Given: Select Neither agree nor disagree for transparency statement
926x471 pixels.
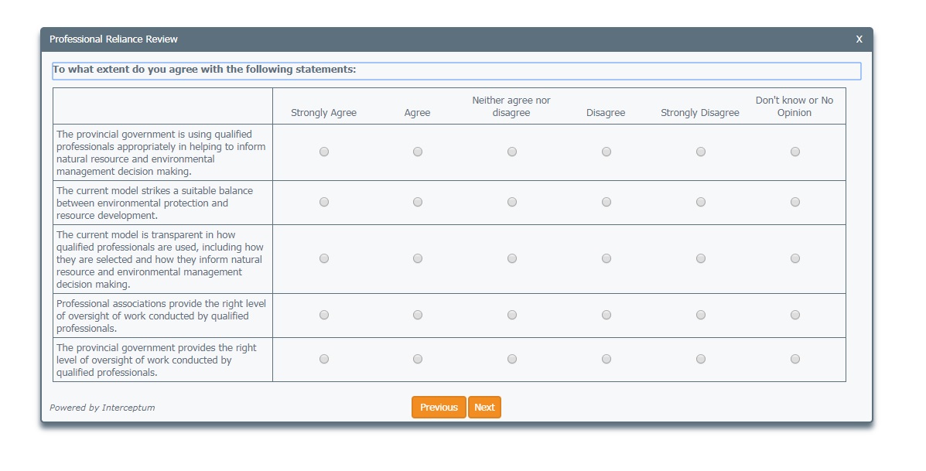Looking at the screenshot, I should [512, 259].
